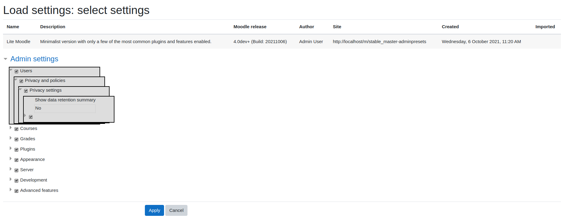The height and width of the screenshot is (221, 567).
Task: Click the 4.0dev+ release value
Action: pyautogui.click(x=260, y=42)
